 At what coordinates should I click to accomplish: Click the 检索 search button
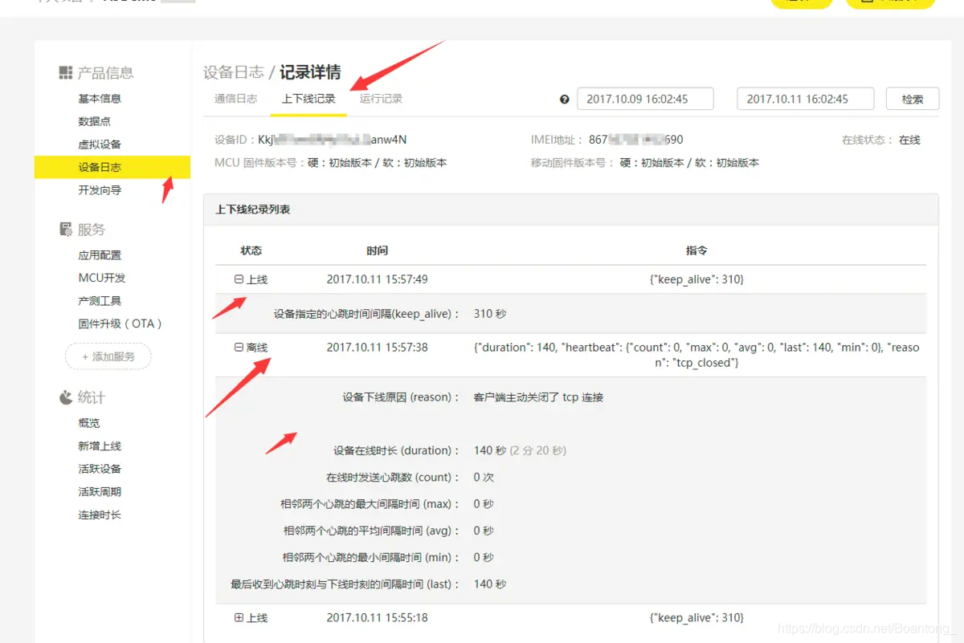click(x=913, y=99)
